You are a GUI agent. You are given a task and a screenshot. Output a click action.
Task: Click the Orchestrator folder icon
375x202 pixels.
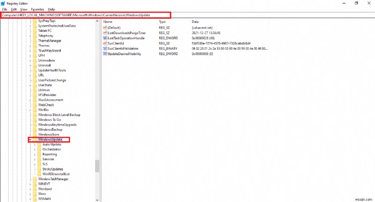39,149
